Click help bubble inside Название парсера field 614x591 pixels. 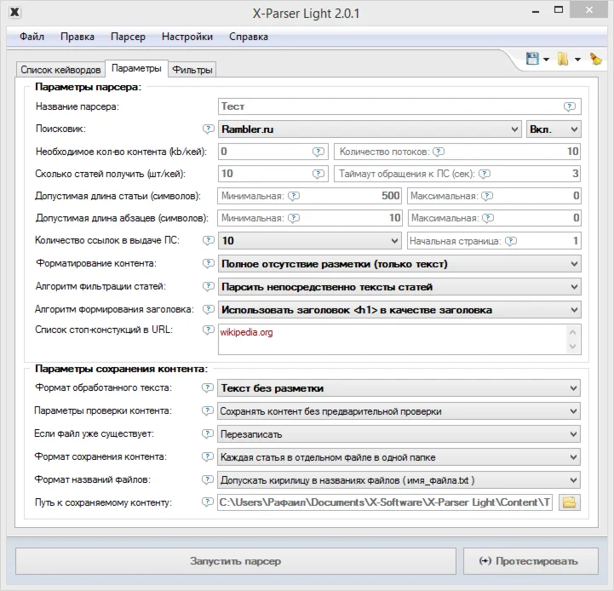tap(570, 106)
